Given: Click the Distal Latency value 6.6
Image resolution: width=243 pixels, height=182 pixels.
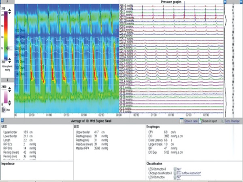Looking at the screenshot, I should [x=166, y=140].
